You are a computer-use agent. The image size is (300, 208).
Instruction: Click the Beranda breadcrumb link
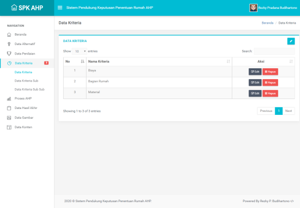(x=267, y=23)
